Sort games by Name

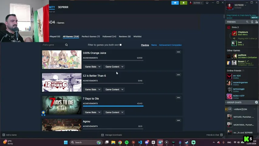(154, 45)
